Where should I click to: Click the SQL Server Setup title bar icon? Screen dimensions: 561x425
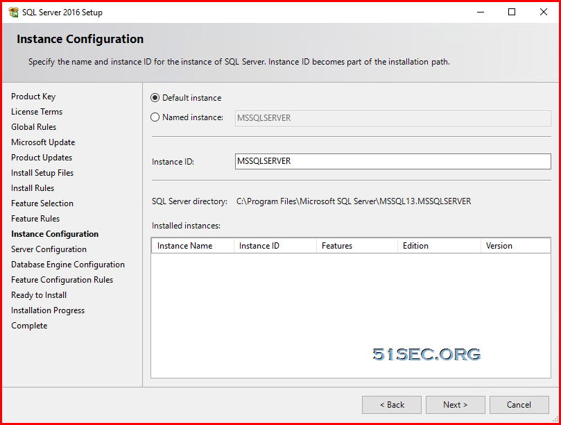(13, 12)
